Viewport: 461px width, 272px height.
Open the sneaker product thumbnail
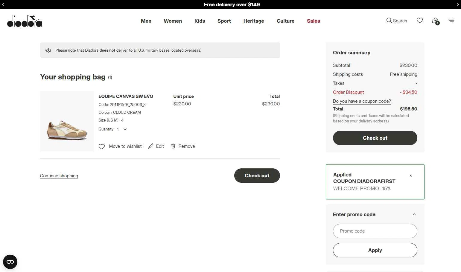(67, 121)
